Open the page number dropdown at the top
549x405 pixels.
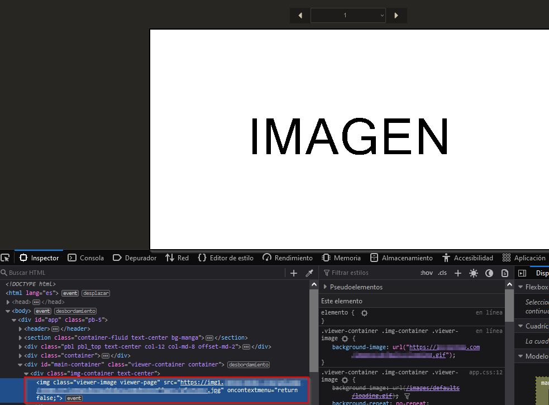click(348, 16)
